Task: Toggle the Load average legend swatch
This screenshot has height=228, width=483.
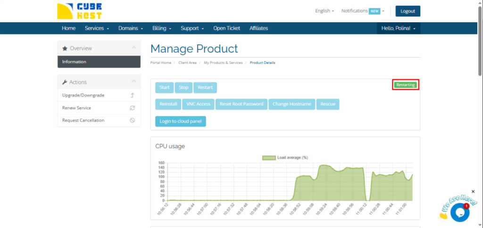Action: point(268,158)
